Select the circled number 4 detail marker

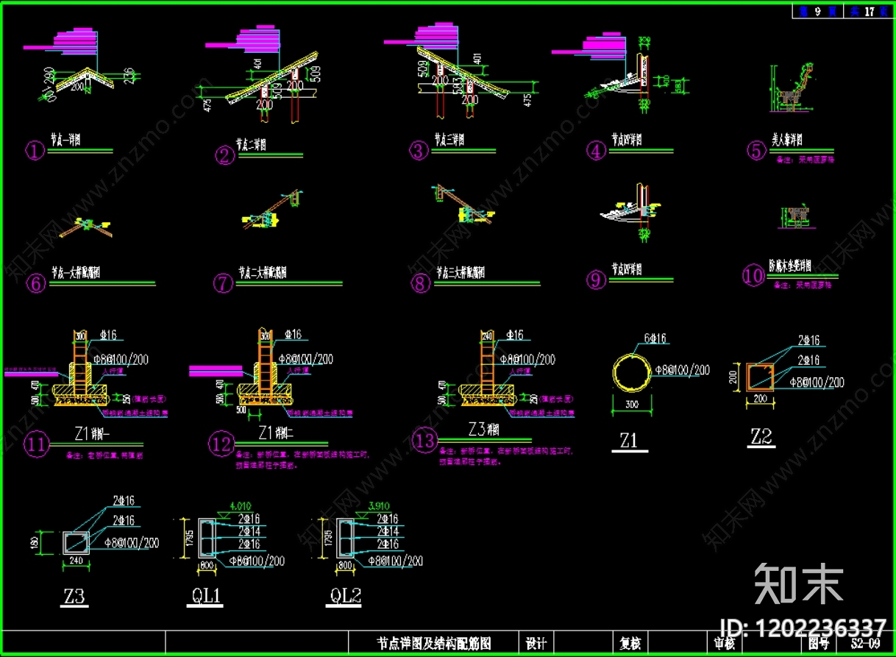(595, 151)
